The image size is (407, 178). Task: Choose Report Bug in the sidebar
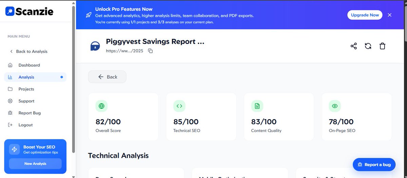(35, 113)
